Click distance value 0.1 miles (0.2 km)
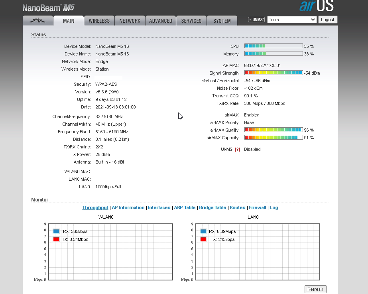 coord(112,139)
